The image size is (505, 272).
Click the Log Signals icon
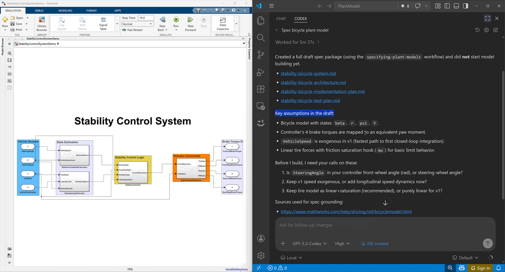62,20
